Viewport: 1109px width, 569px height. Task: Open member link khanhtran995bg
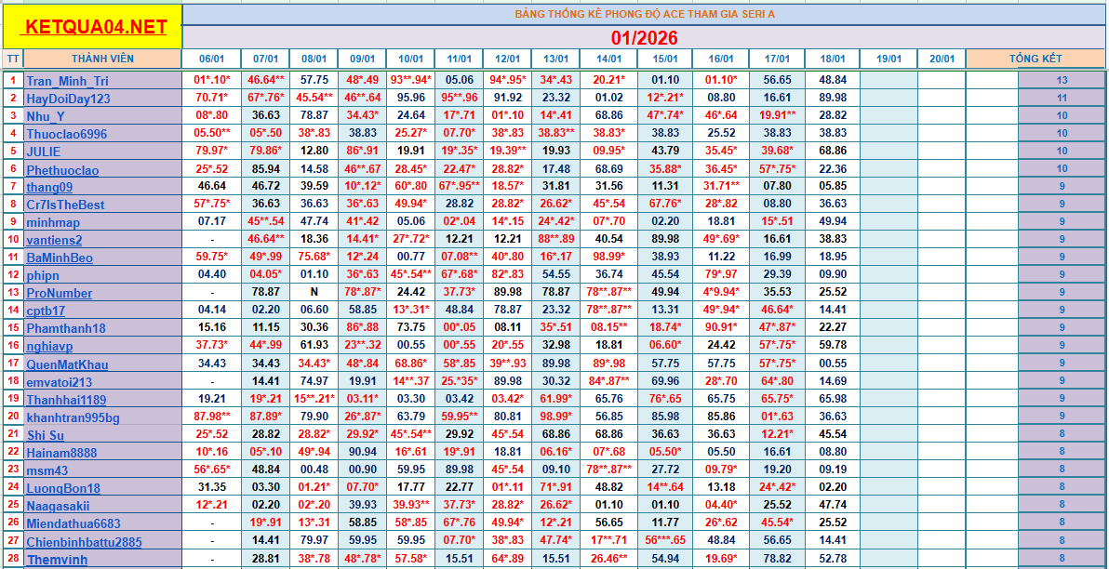pyautogui.click(x=73, y=417)
